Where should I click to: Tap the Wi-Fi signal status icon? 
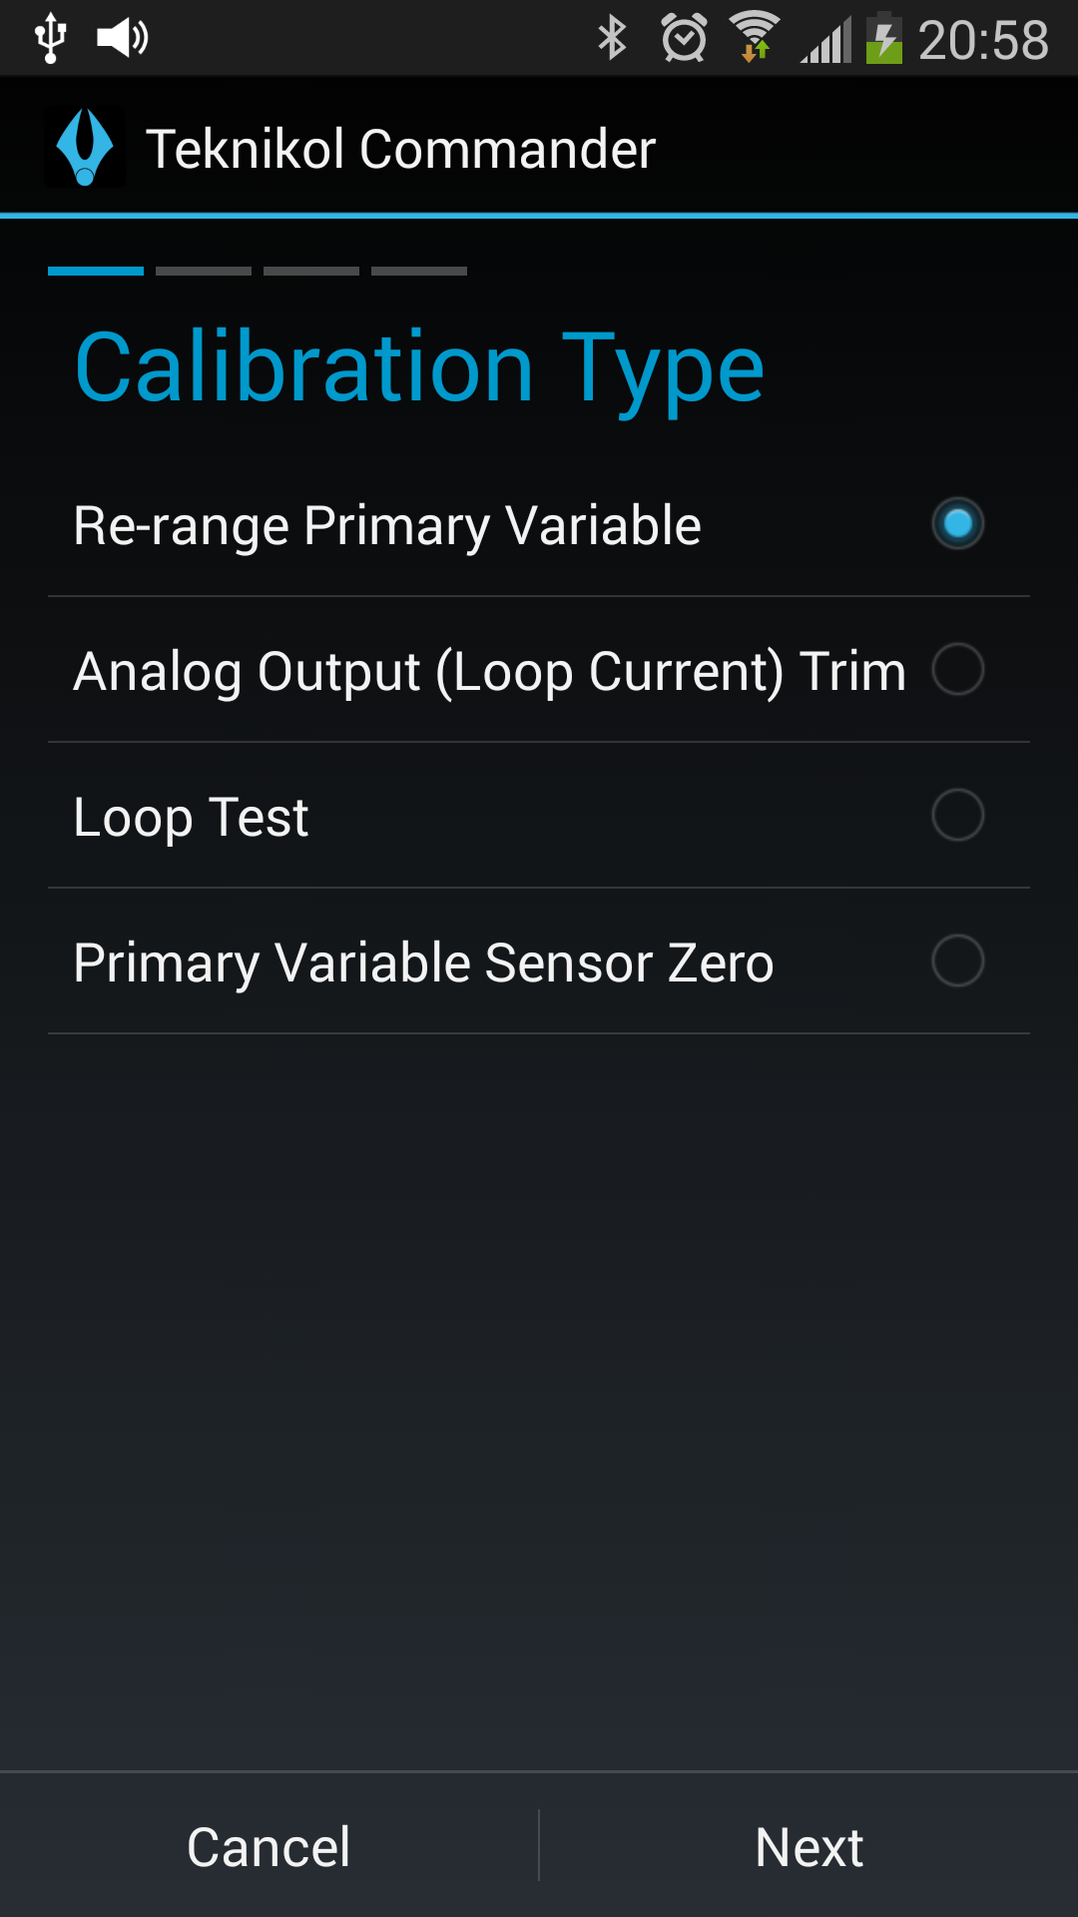756,37
